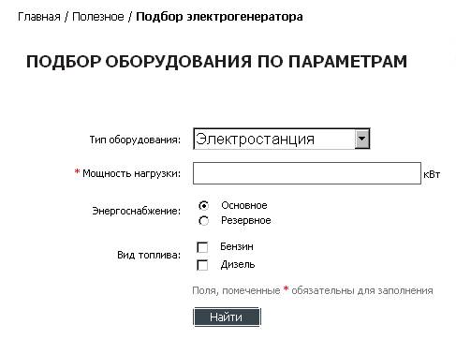
Task: Select the Резервное radio button
Action: 203,221
